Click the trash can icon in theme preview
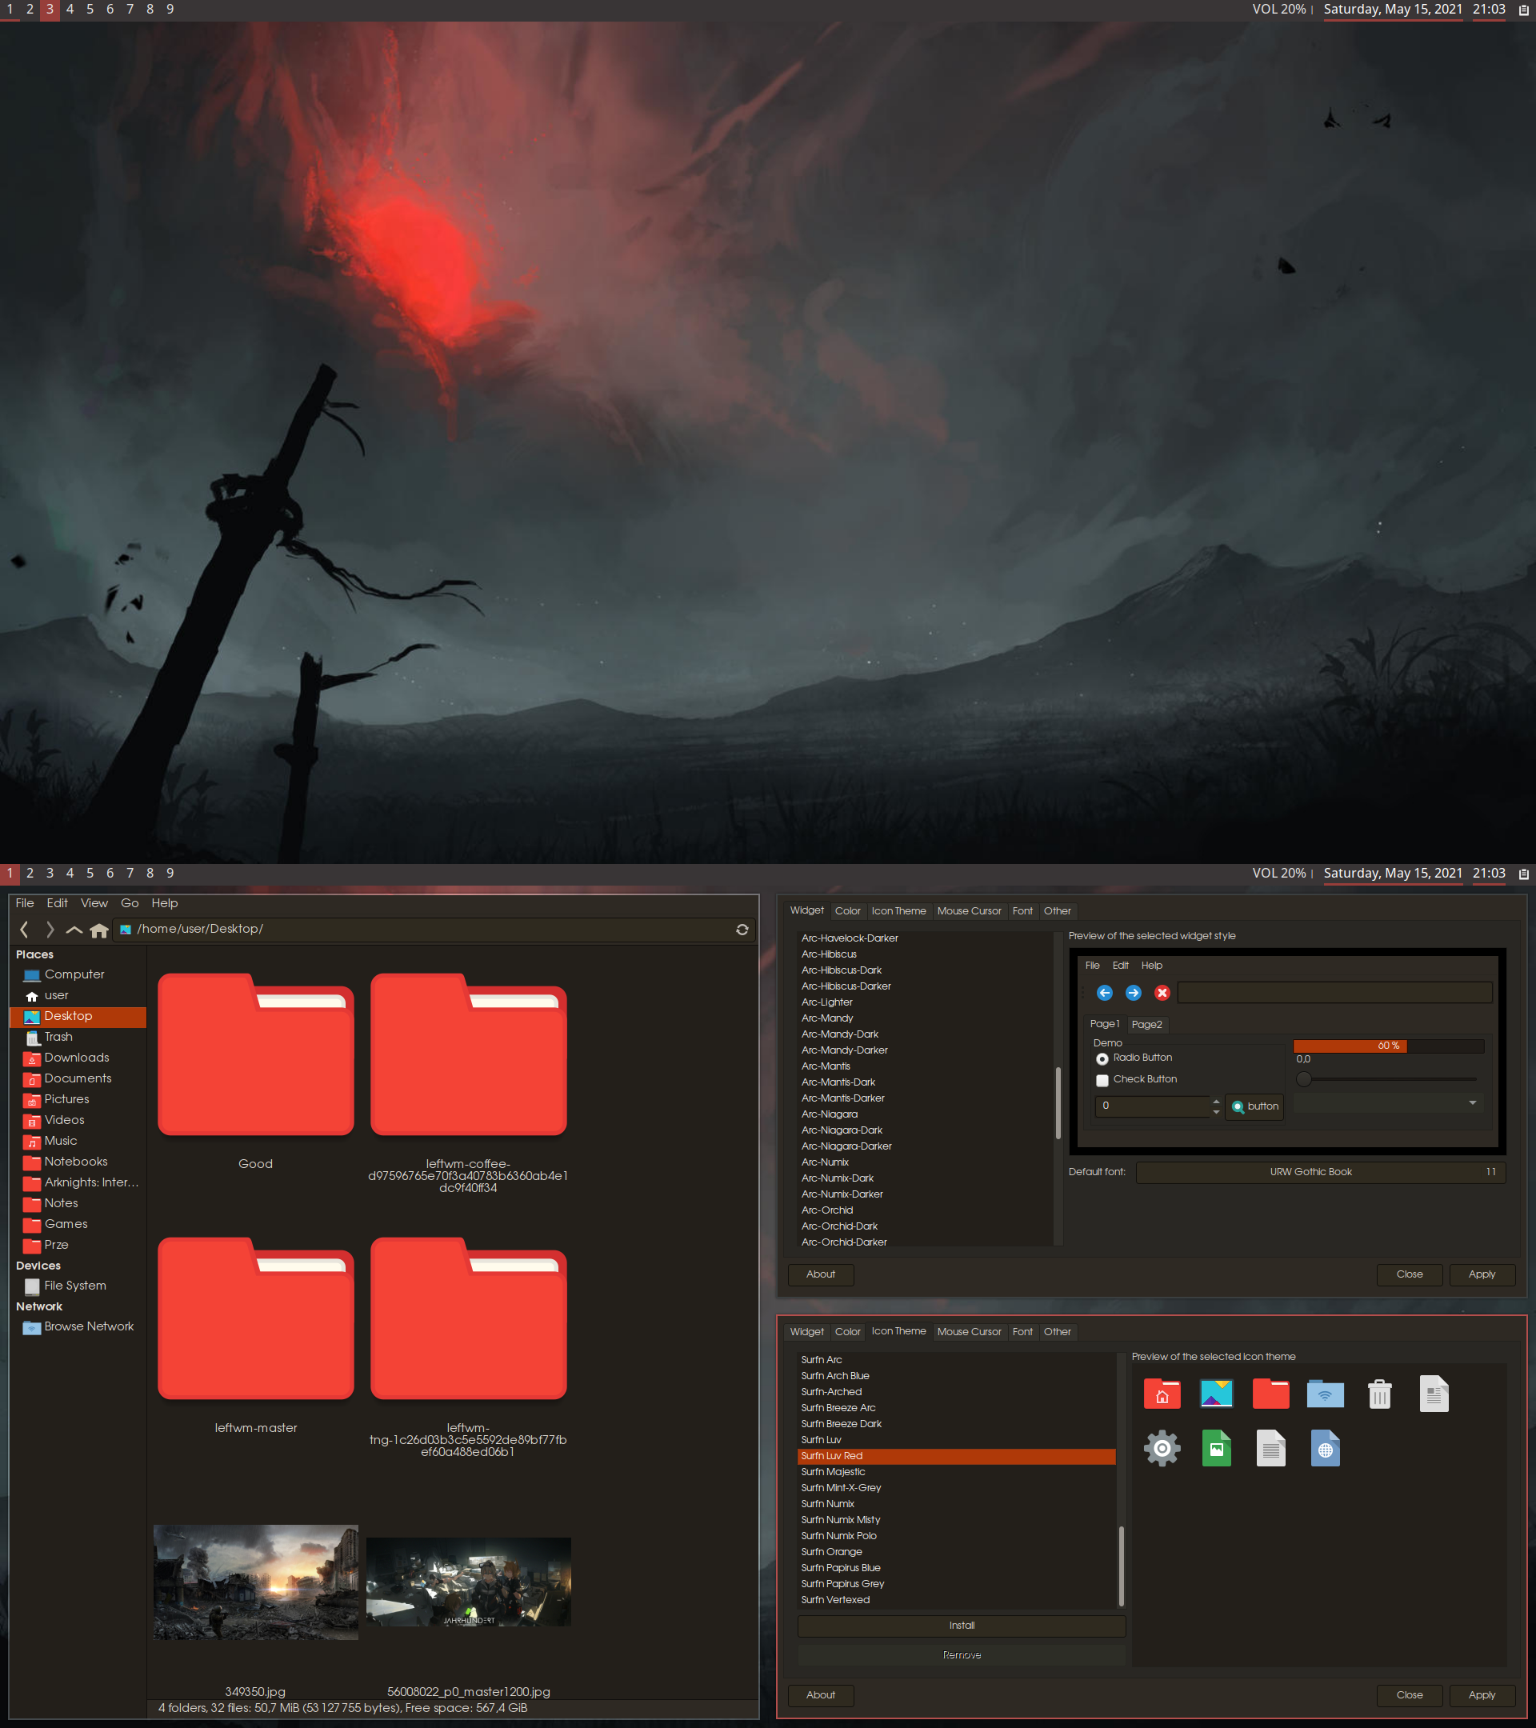Viewport: 1536px width, 1728px height. pyautogui.click(x=1378, y=1394)
